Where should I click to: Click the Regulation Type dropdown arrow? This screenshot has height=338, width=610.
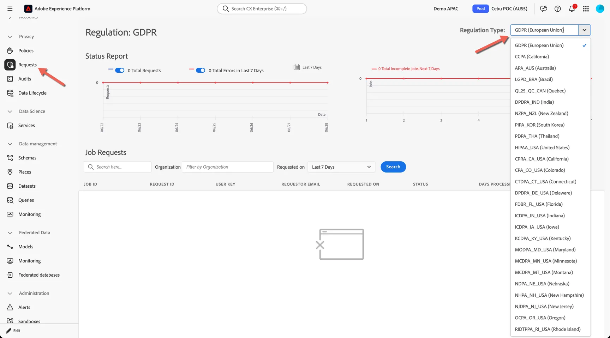[x=584, y=30]
